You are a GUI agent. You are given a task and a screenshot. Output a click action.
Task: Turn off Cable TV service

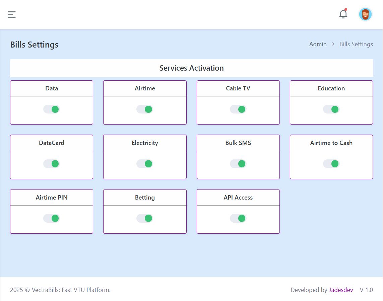tap(238, 109)
